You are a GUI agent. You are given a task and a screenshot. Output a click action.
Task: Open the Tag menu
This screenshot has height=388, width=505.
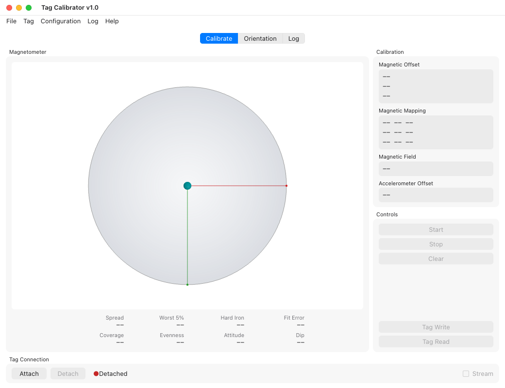(28, 21)
